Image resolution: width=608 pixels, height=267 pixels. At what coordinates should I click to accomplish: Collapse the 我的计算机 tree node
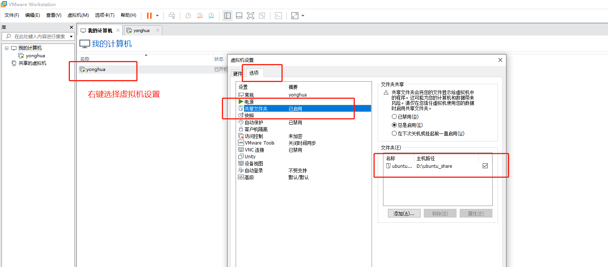tap(6, 48)
